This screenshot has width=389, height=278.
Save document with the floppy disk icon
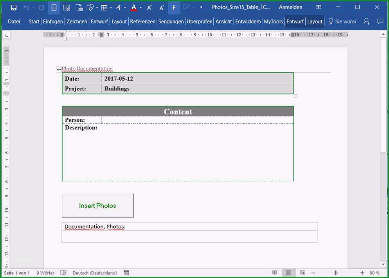pos(14,7)
